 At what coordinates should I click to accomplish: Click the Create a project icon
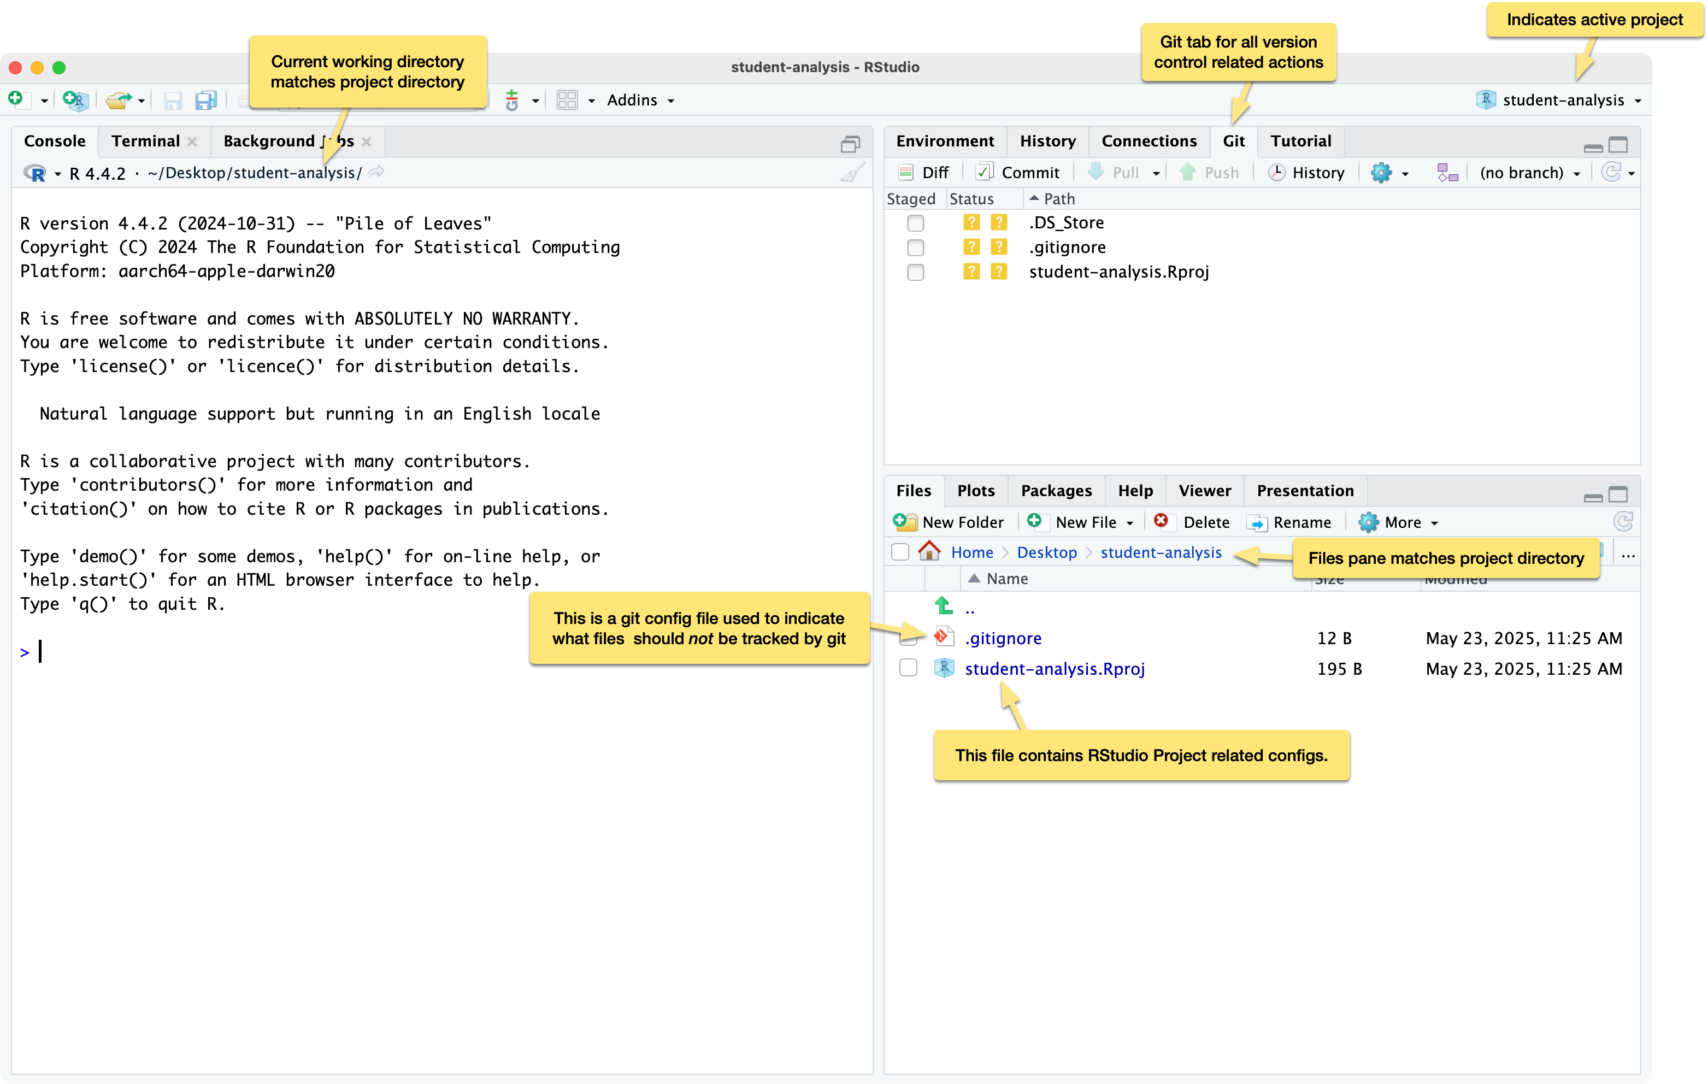click(74, 99)
